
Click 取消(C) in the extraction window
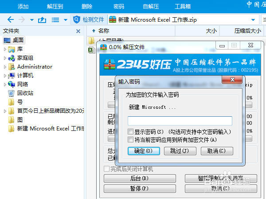tap(221, 188)
